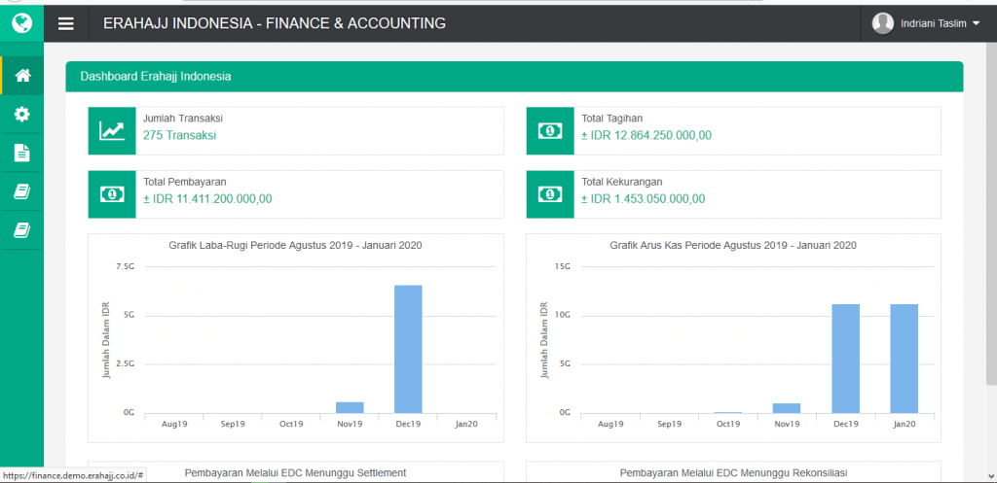This screenshot has height=483, width=997.
Task: Click the user avatar picture
Action: pyautogui.click(x=883, y=23)
